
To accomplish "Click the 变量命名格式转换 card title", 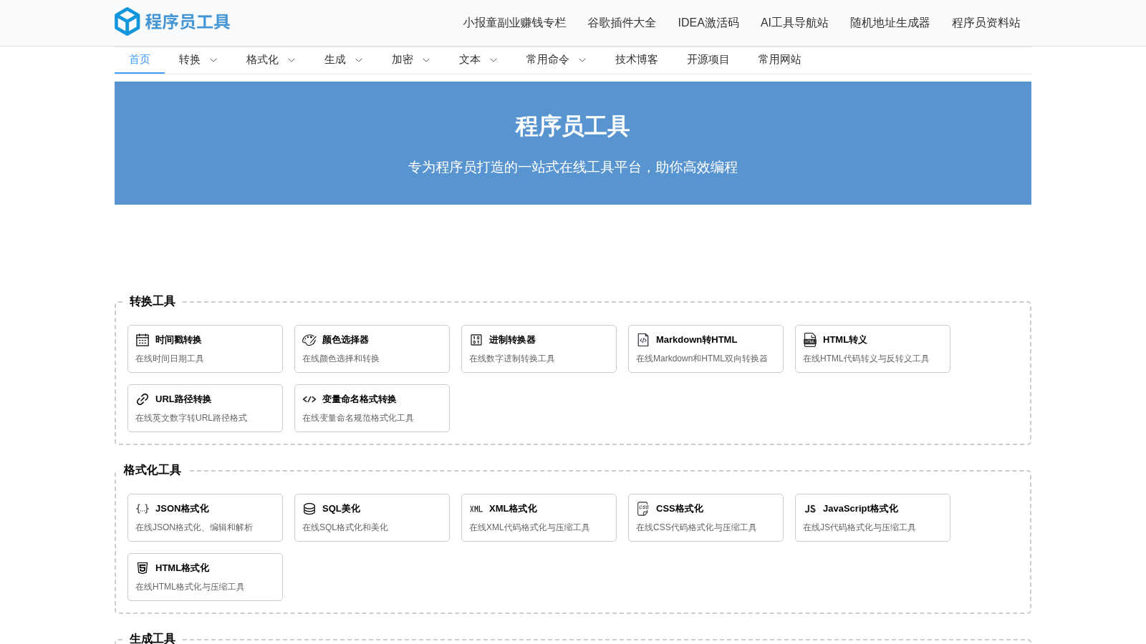I will (x=359, y=399).
